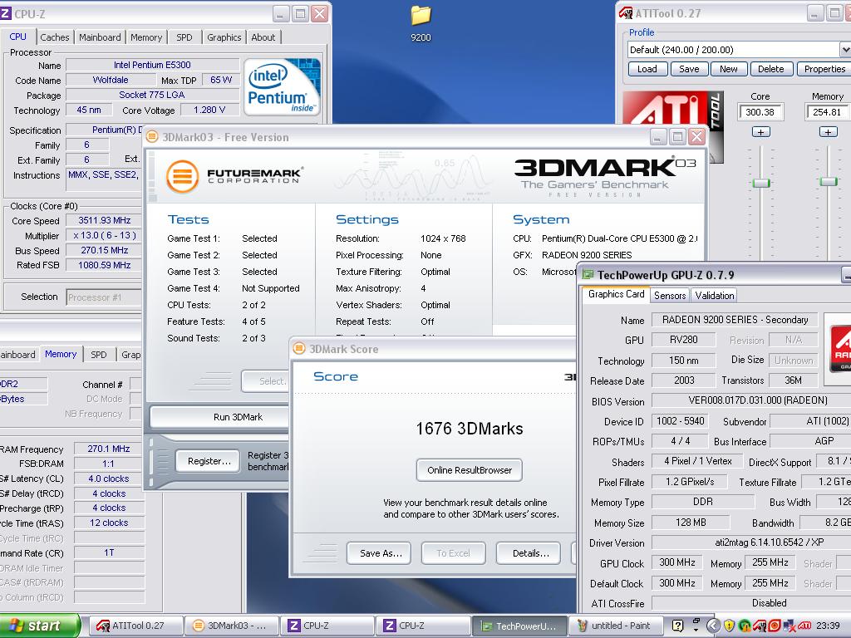Expand hidden system tray icons arrow

[713, 626]
